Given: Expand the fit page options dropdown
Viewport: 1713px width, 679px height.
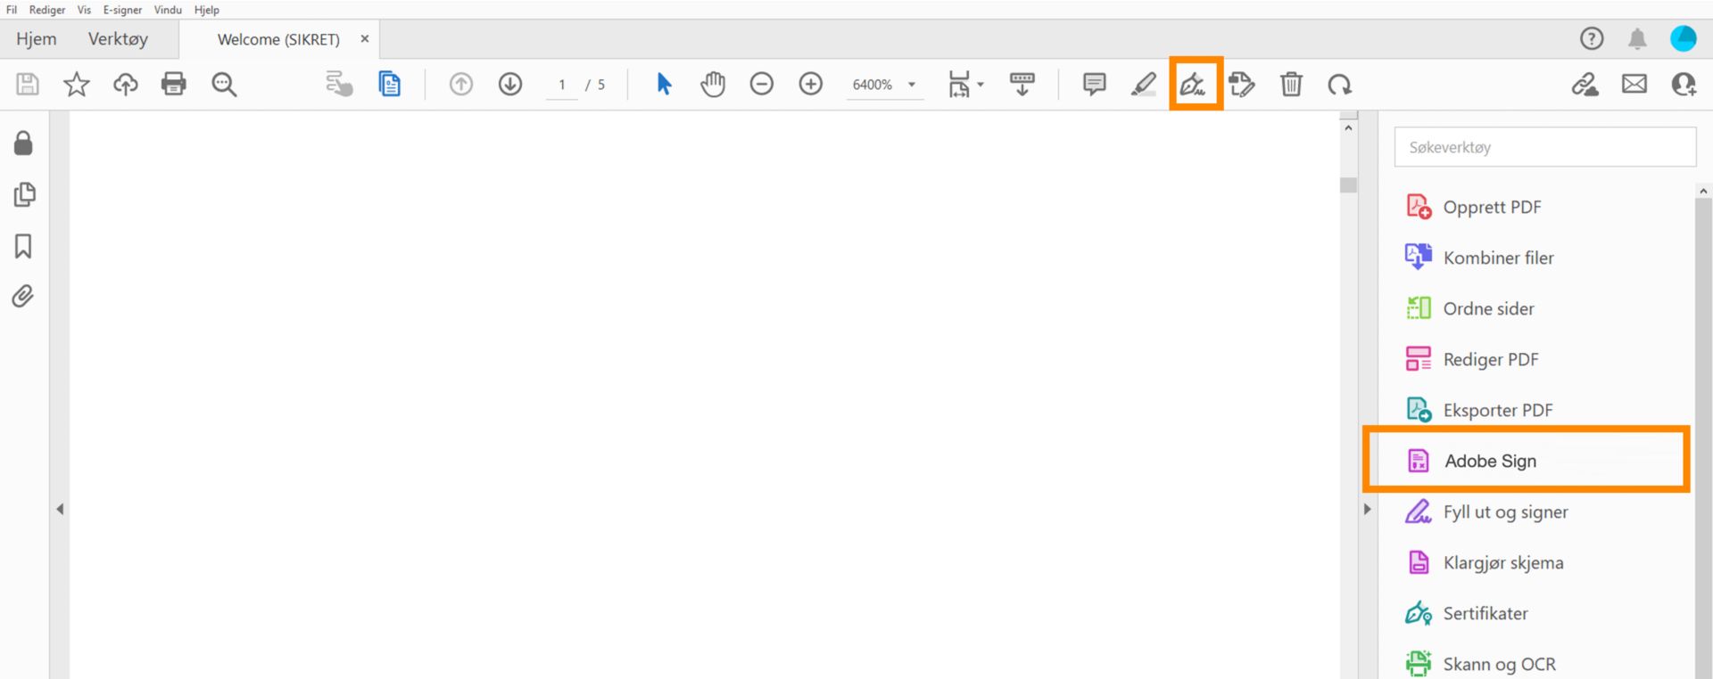Looking at the screenshot, I should [x=981, y=85].
